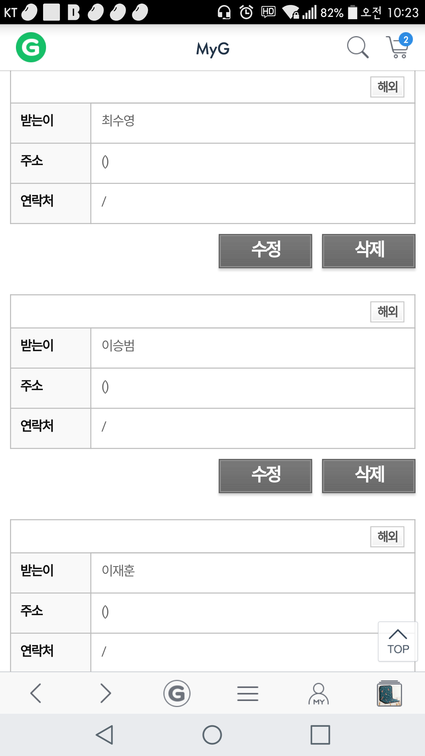
Task: Tap the 해외 badge on 이승범 entry
Action: (x=387, y=312)
